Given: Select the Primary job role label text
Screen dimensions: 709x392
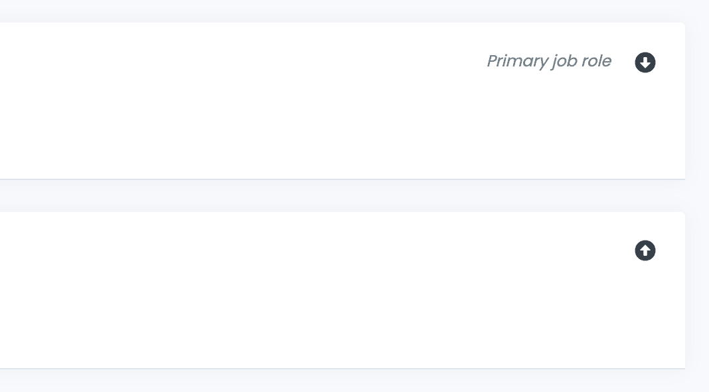Looking at the screenshot, I should (549, 61).
